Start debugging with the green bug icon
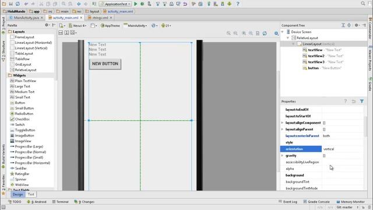373x210 pixels. pyautogui.click(x=142, y=4)
